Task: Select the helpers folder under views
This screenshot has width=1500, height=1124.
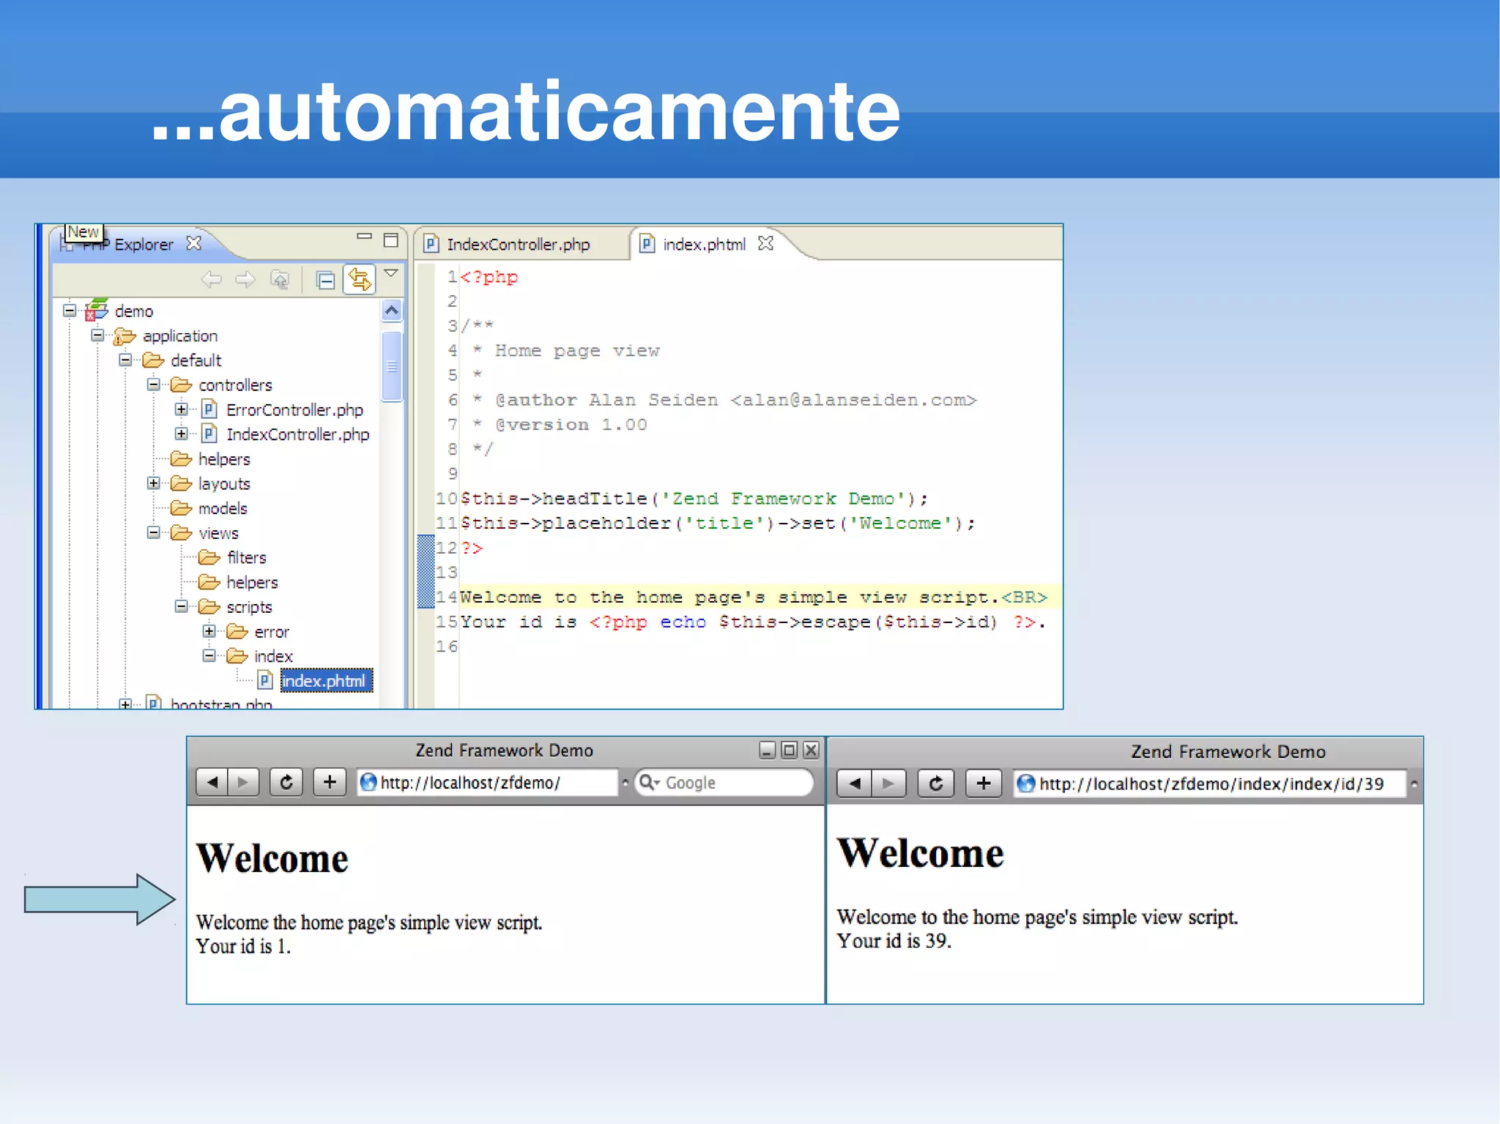Action: coord(252,582)
